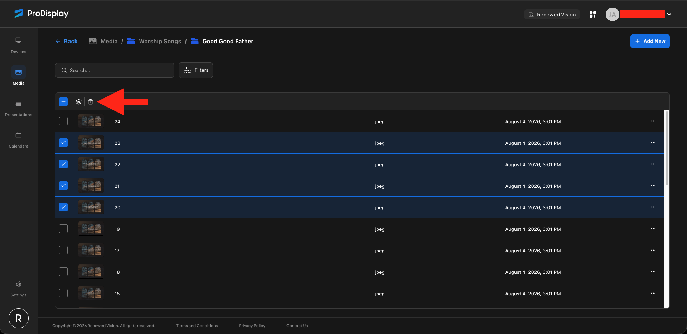Open the Media sidebar section
Screen dimensions: 687x334
click(x=19, y=76)
